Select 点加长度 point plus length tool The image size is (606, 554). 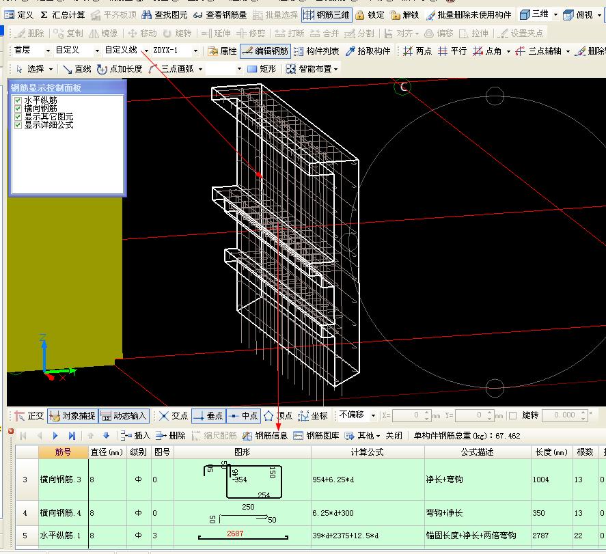pyautogui.click(x=120, y=69)
